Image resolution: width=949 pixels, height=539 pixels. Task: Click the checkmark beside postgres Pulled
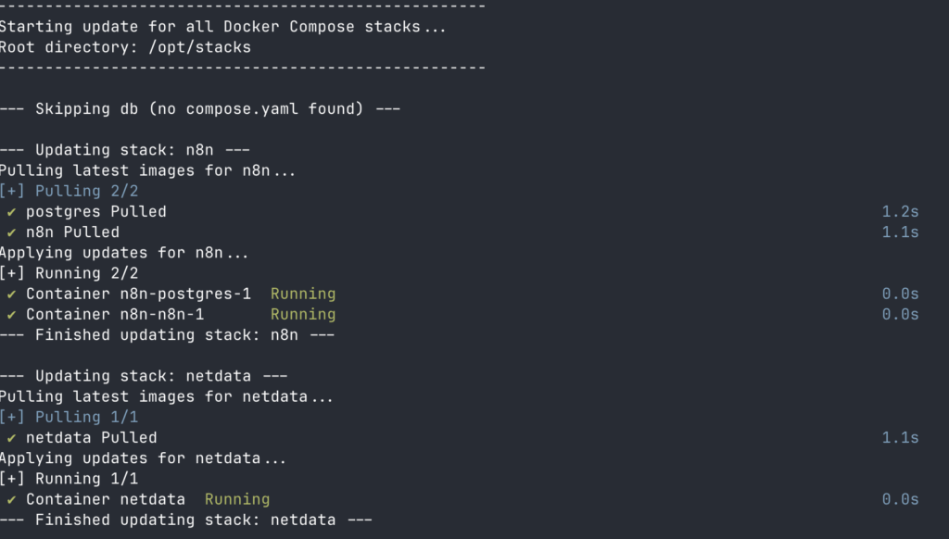11,212
